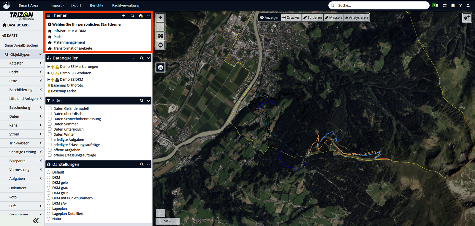This screenshot has width=475, height=226.
Task: Select the DKM grau radio button
Action: pyautogui.click(x=49, y=188)
